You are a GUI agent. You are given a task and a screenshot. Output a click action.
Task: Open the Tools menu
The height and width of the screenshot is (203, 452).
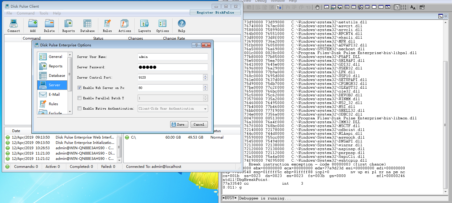[x=44, y=13]
